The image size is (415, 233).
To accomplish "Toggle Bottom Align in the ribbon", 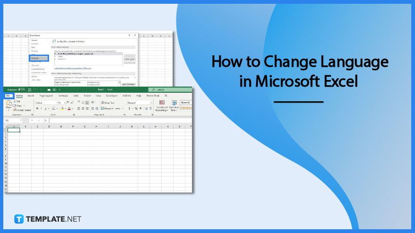I will click(87, 103).
